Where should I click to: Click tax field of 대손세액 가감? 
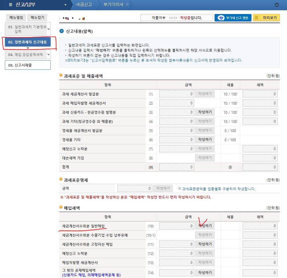click(x=260, y=158)
